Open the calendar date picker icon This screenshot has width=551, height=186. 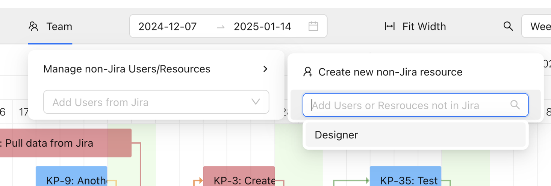(313, 26)
